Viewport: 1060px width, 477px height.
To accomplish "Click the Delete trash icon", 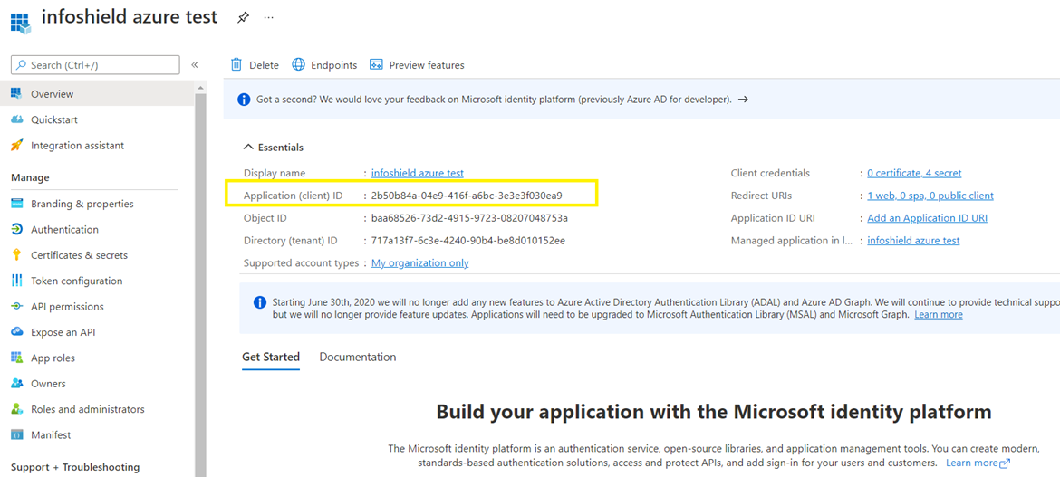I will [236, 65].
